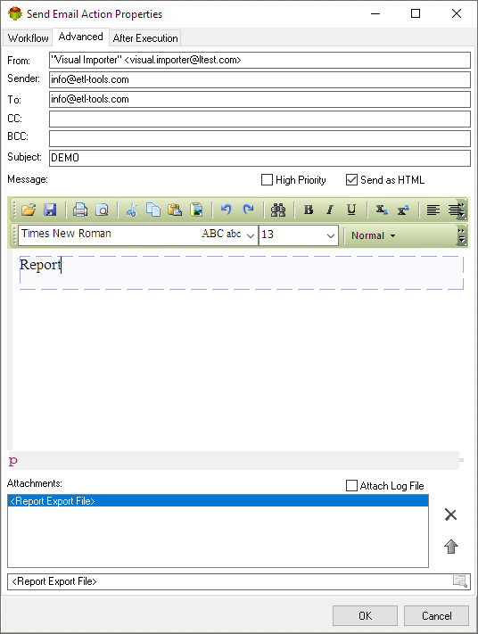
Task: Switch to the Workflow tab
Action: click(28, 38)
